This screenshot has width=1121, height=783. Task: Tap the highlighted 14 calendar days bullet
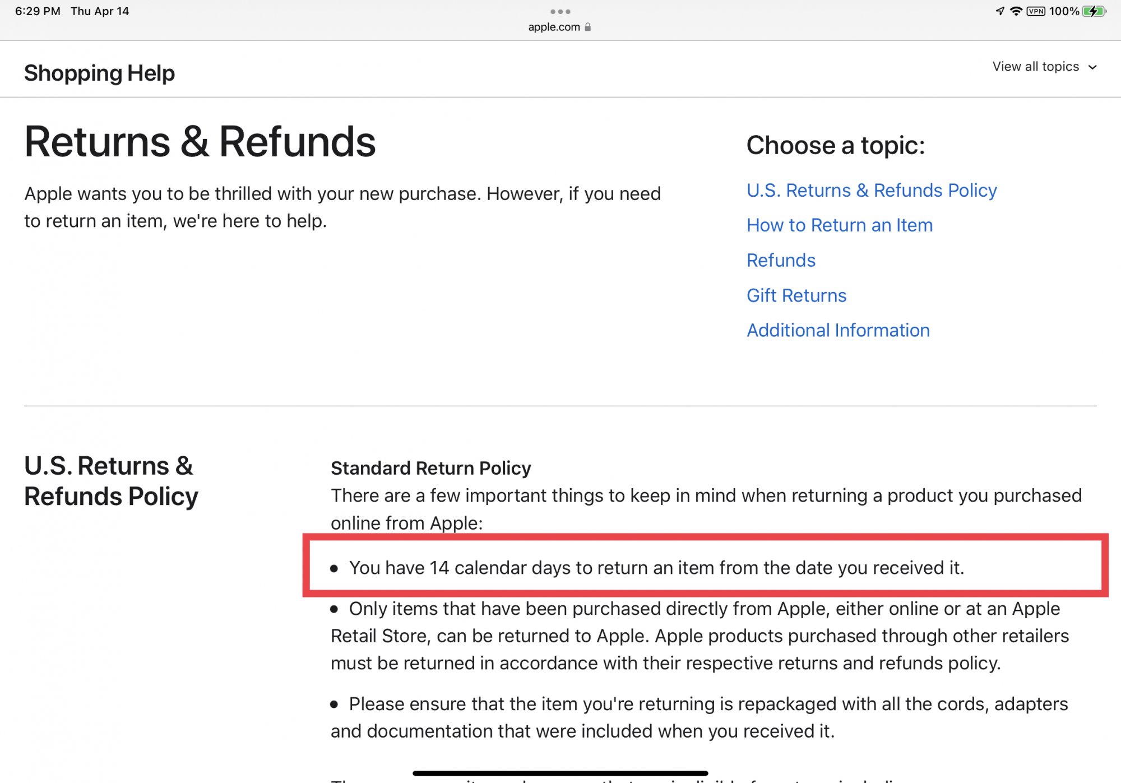(x=656, y=568)
